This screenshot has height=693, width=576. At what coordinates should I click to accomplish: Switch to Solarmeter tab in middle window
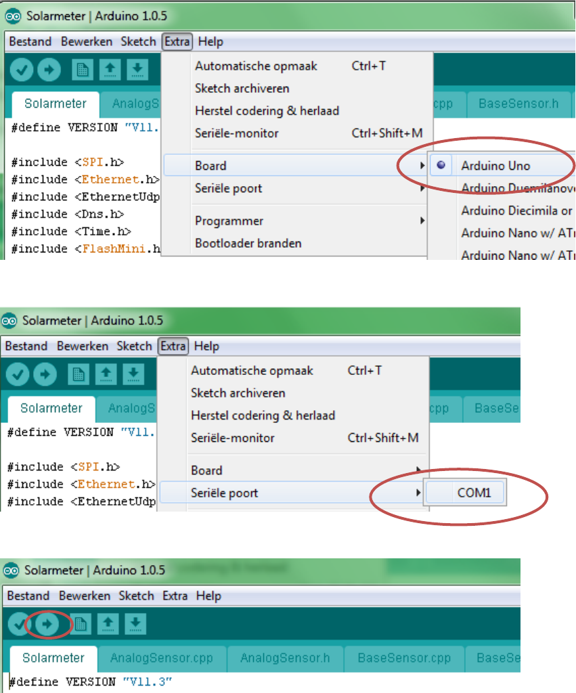click(51, 408)
